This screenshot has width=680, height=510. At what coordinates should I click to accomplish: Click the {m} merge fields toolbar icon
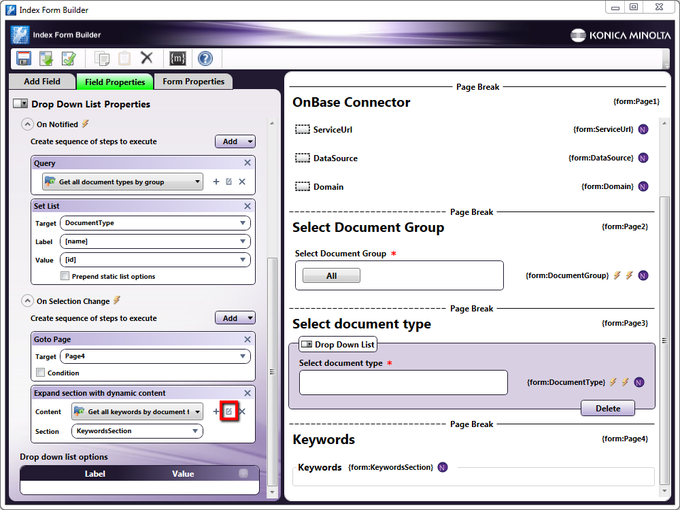click(177, 58)
